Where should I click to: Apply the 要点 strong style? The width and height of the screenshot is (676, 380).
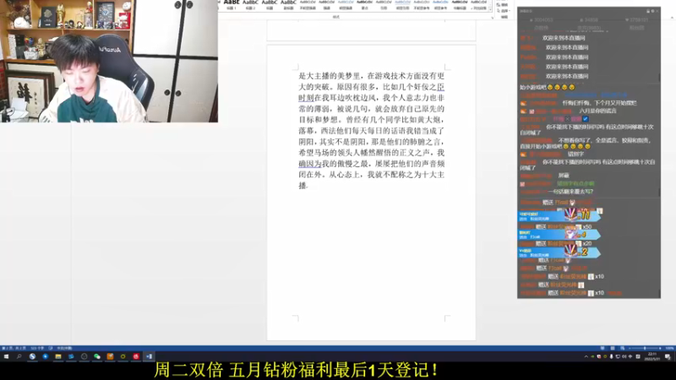[365, 5]
